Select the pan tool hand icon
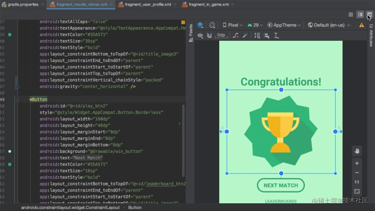The height and width of the screenshot is (211, 375). 357,151
